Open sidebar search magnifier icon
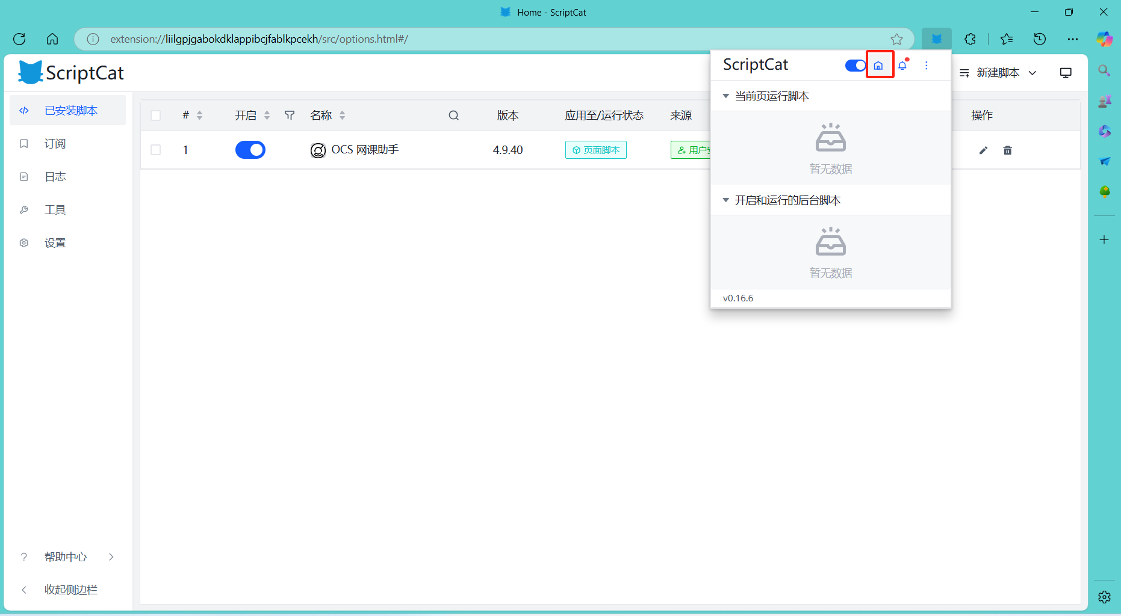The image size is (1121, 616). click(1104, 71)
